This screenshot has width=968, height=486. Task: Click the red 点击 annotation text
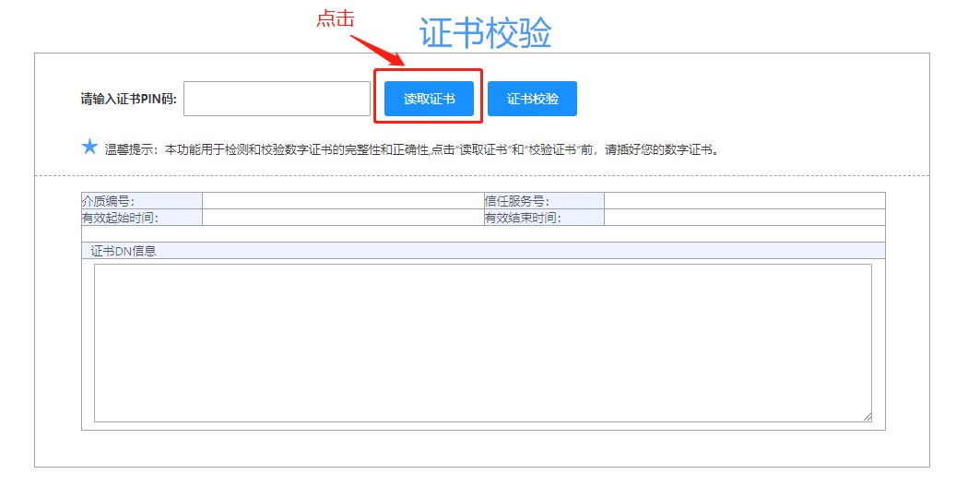click(x=336, y=18)
